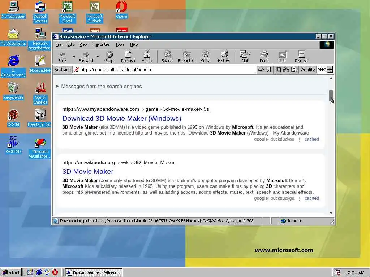Image resolution: width=370 pixels, height=277 pixels.
Task: Select the WOLF3D desktop icon
Action: 13,145
